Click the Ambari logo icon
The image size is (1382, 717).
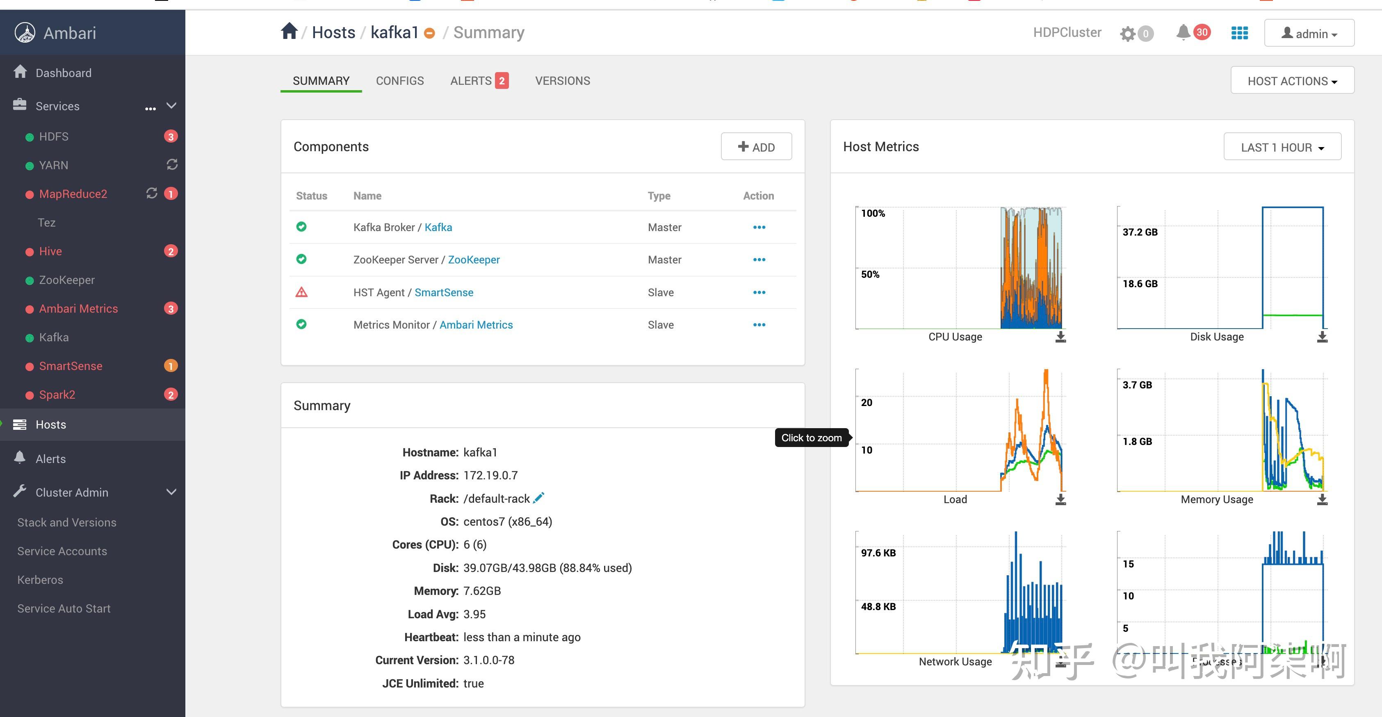click(25, 33)
